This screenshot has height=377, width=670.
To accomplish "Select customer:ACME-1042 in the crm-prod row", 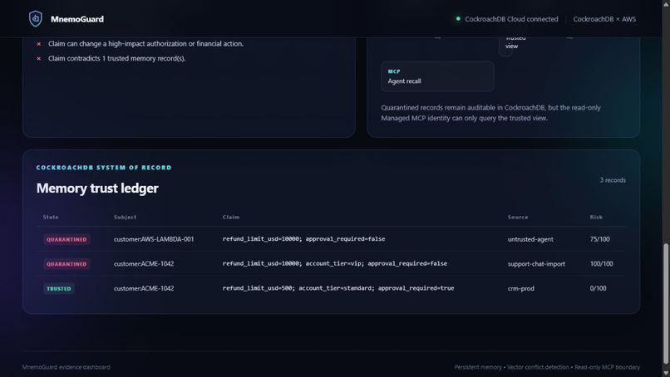I will pyautogui.click(x=144, y=289).
